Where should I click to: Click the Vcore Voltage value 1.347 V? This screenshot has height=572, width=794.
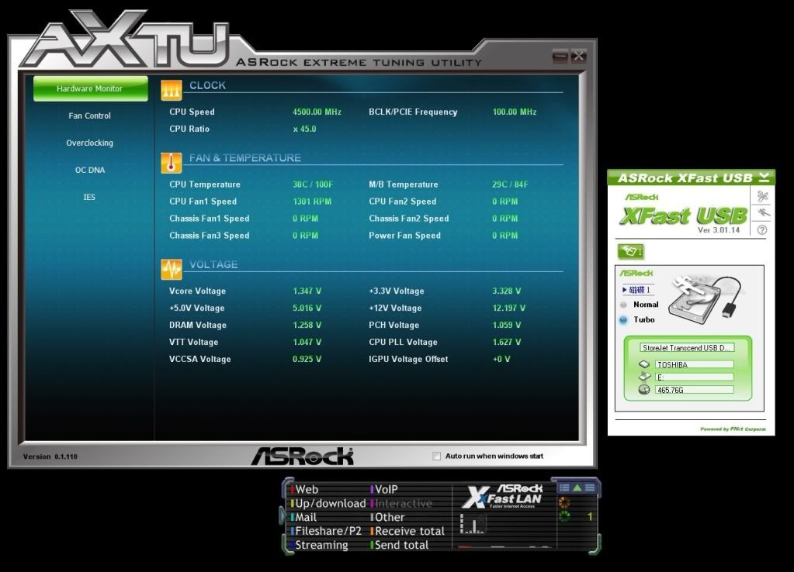click(307, 291)
